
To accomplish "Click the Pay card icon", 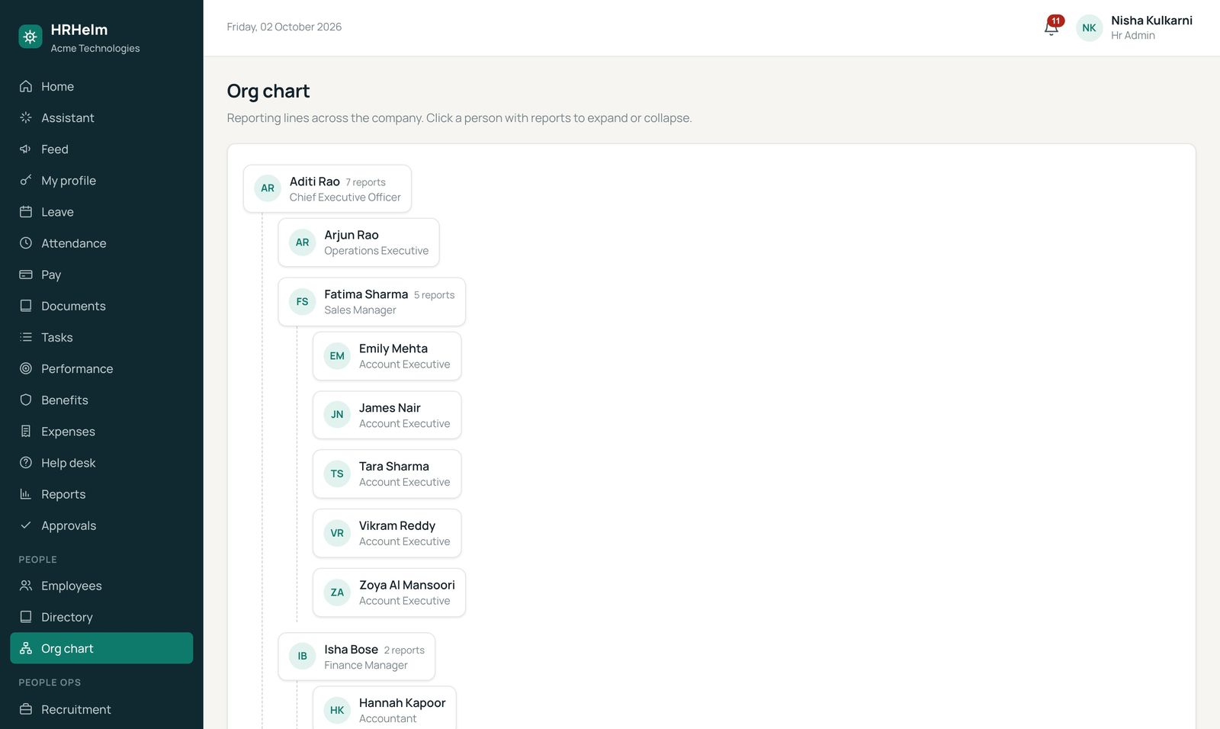I will pyautogui.click(x=26, y=274).
